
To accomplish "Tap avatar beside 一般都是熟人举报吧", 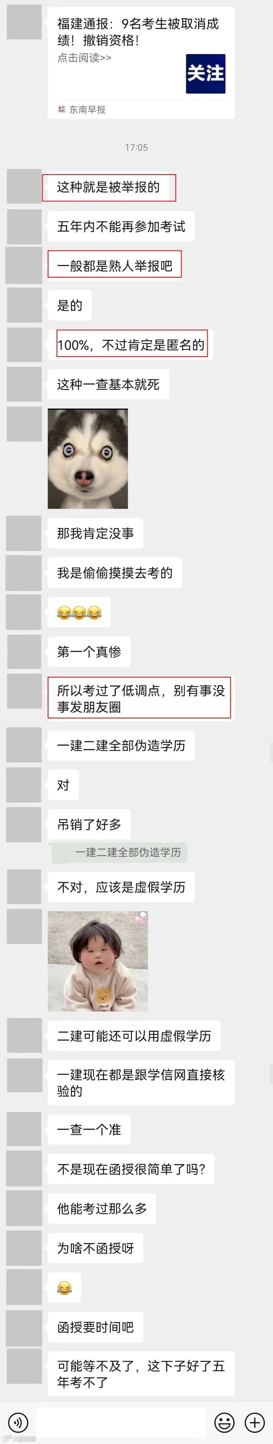I will point(24,265).
